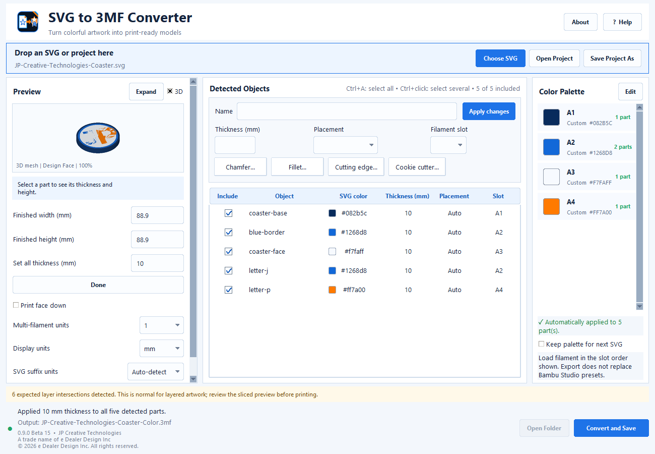655x454 pixels.
Task: Uncheck Include for coaster-face
Action: tap(229, 252)
